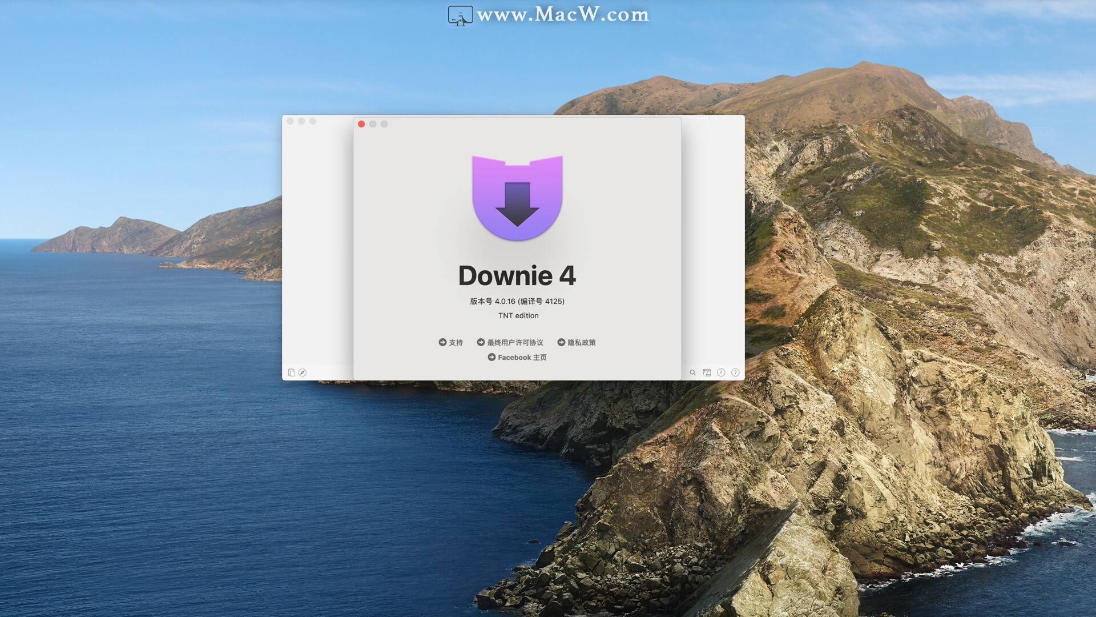Click the help question mark icon
The image size is (1096, 617).
click(x=735, y=372)
